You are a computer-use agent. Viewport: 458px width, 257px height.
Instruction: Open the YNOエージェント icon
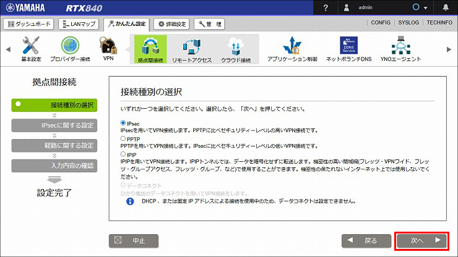(x=401, y=48)
